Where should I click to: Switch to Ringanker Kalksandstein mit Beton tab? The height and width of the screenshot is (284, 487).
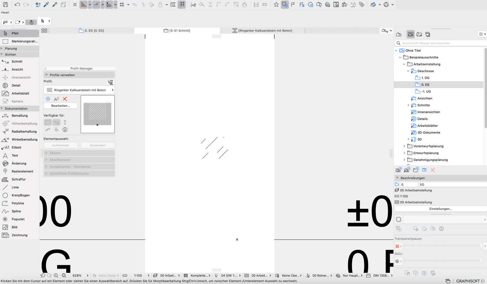(262, 31)
